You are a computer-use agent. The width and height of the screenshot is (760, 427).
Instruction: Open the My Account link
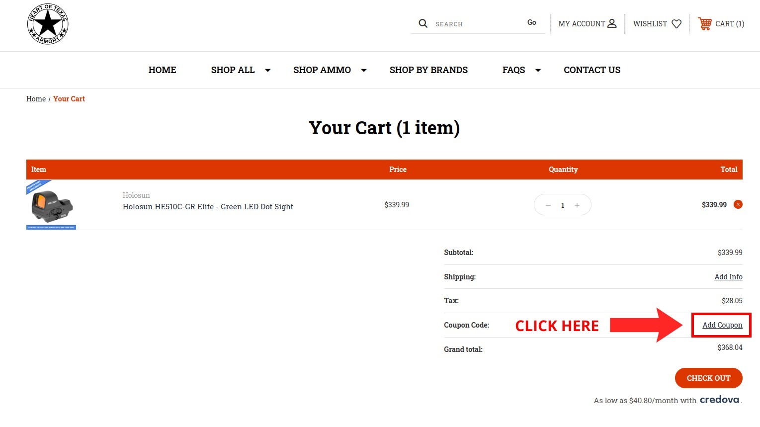(x=588, y=23)
